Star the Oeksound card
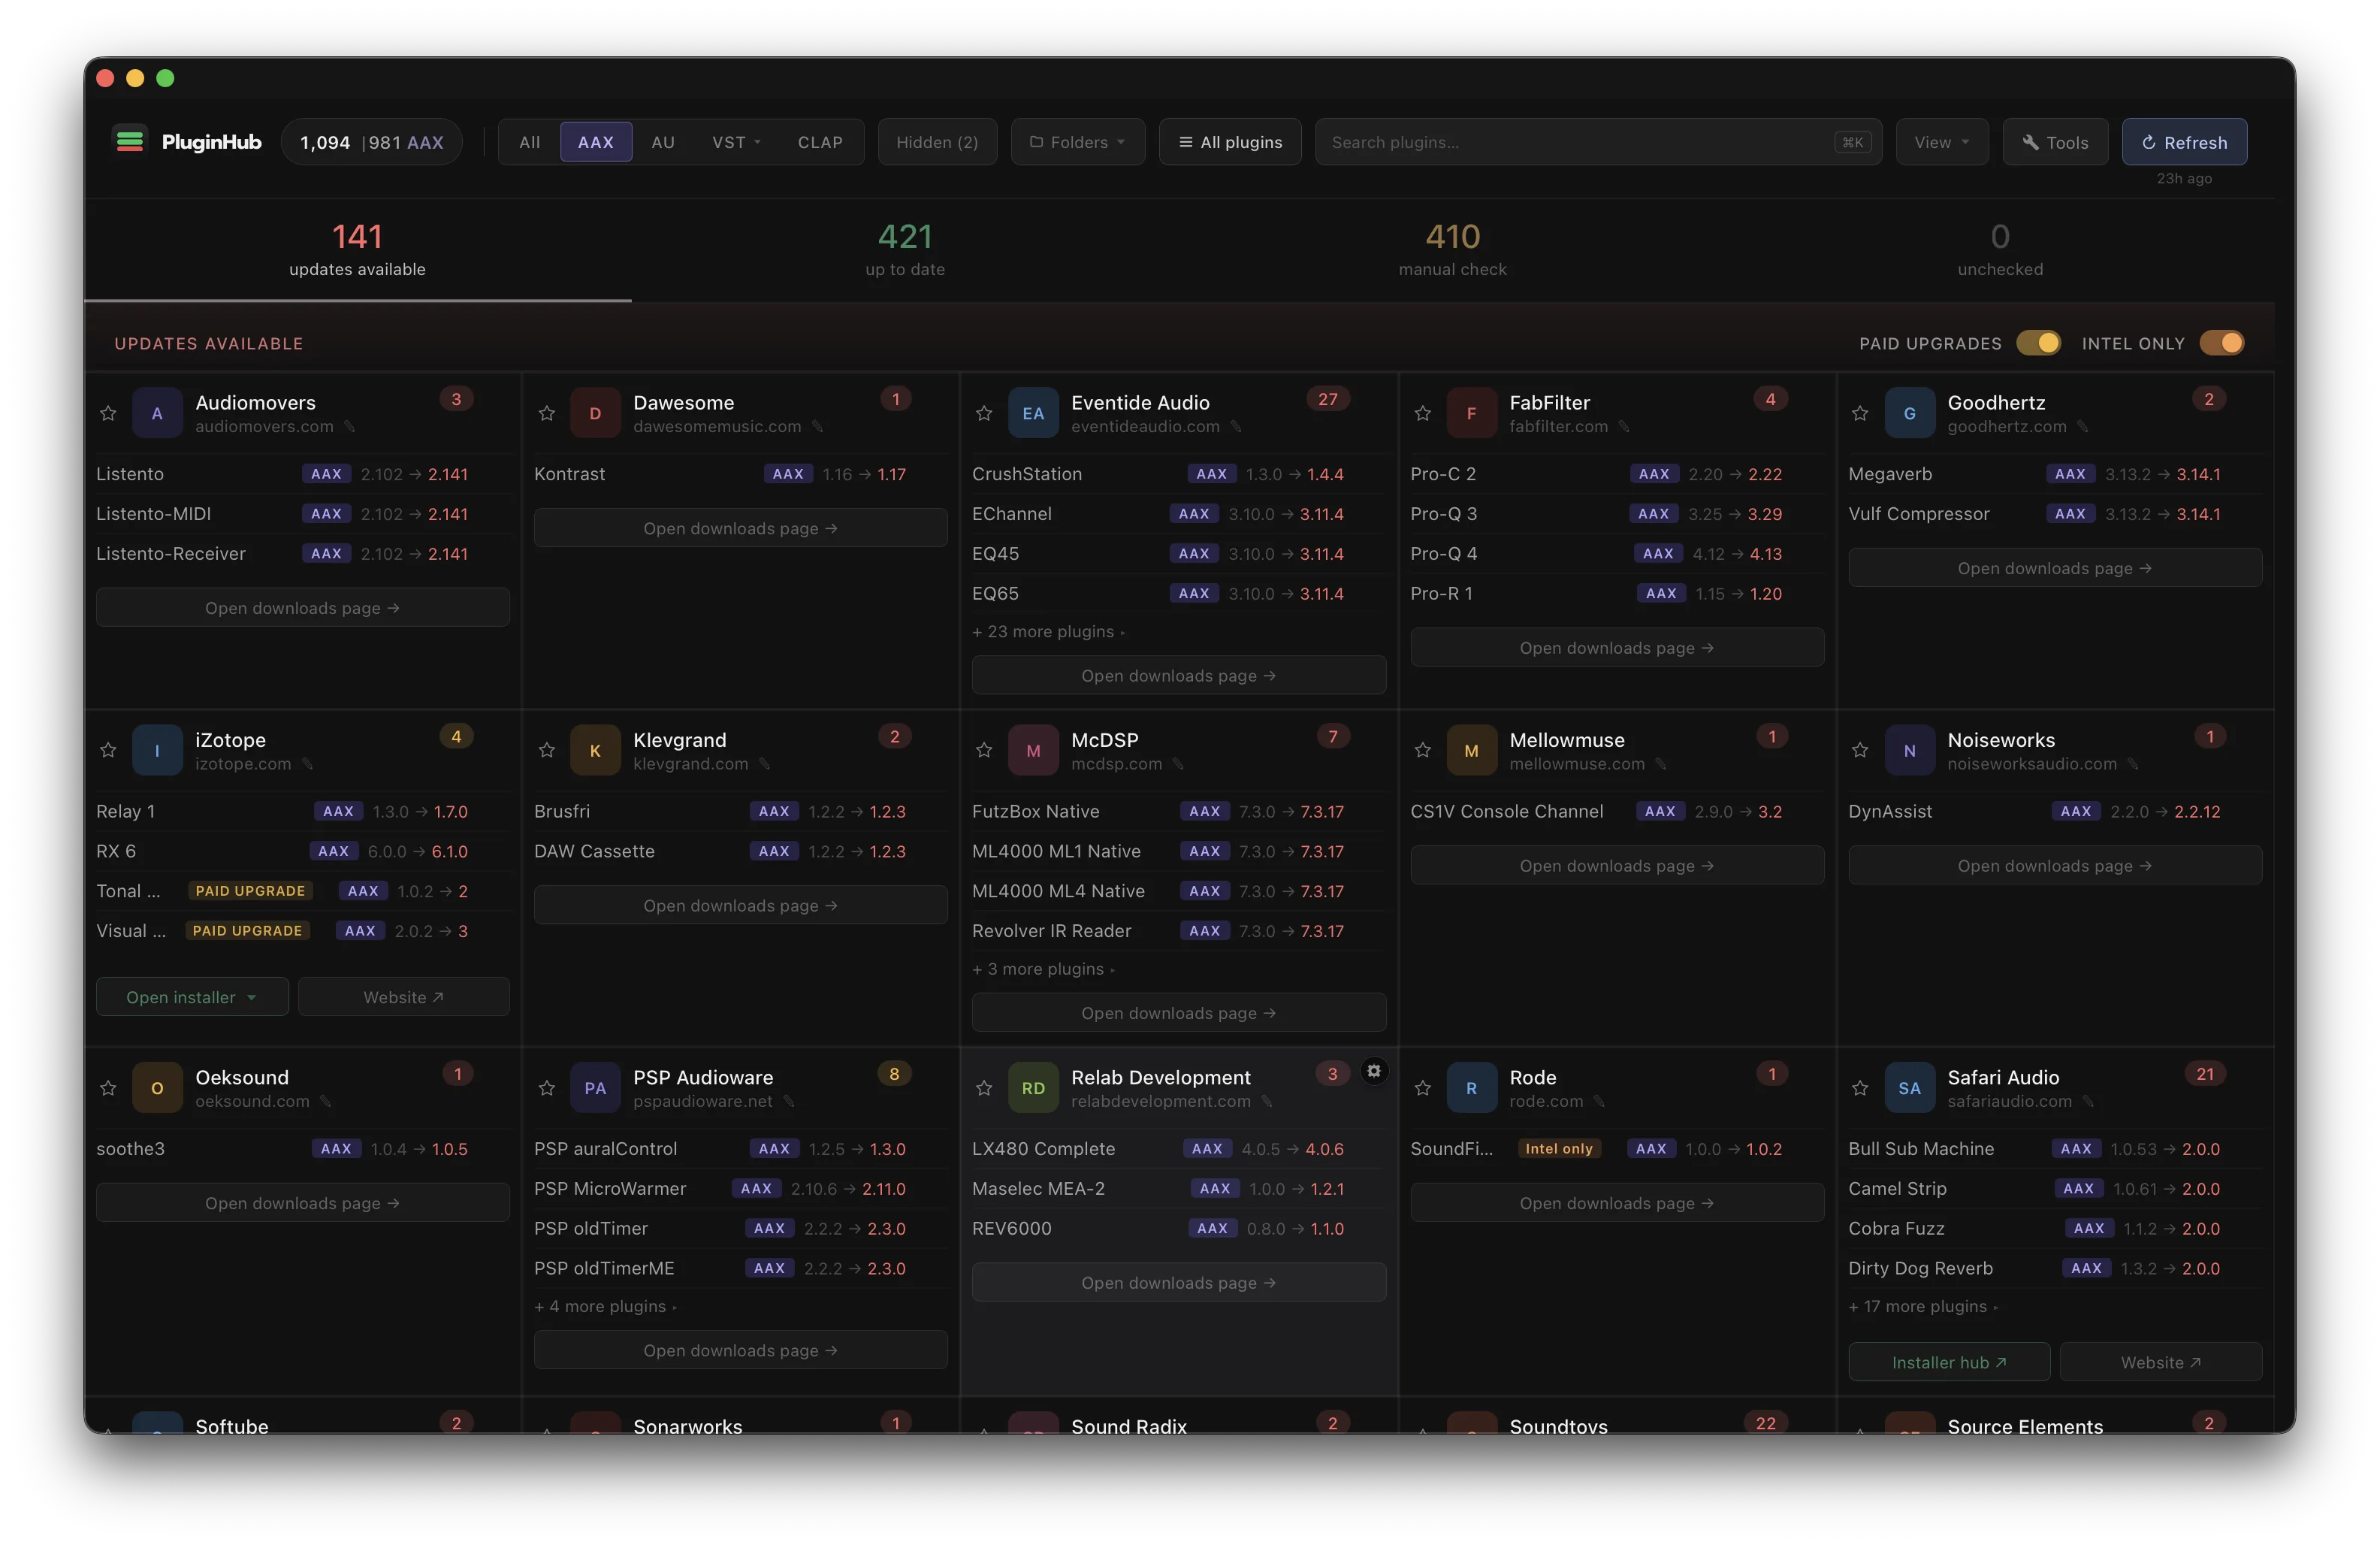Image resolution: width=2380 pixels, height=1545 pixels. [108, 1088]
